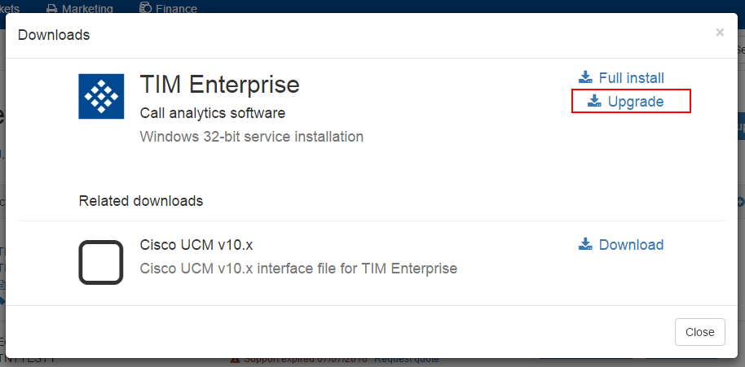Click the TIM Enterprise product heading
Image resolution: width=745 pixels, height=367 pixels.
[x=220, y=84]
